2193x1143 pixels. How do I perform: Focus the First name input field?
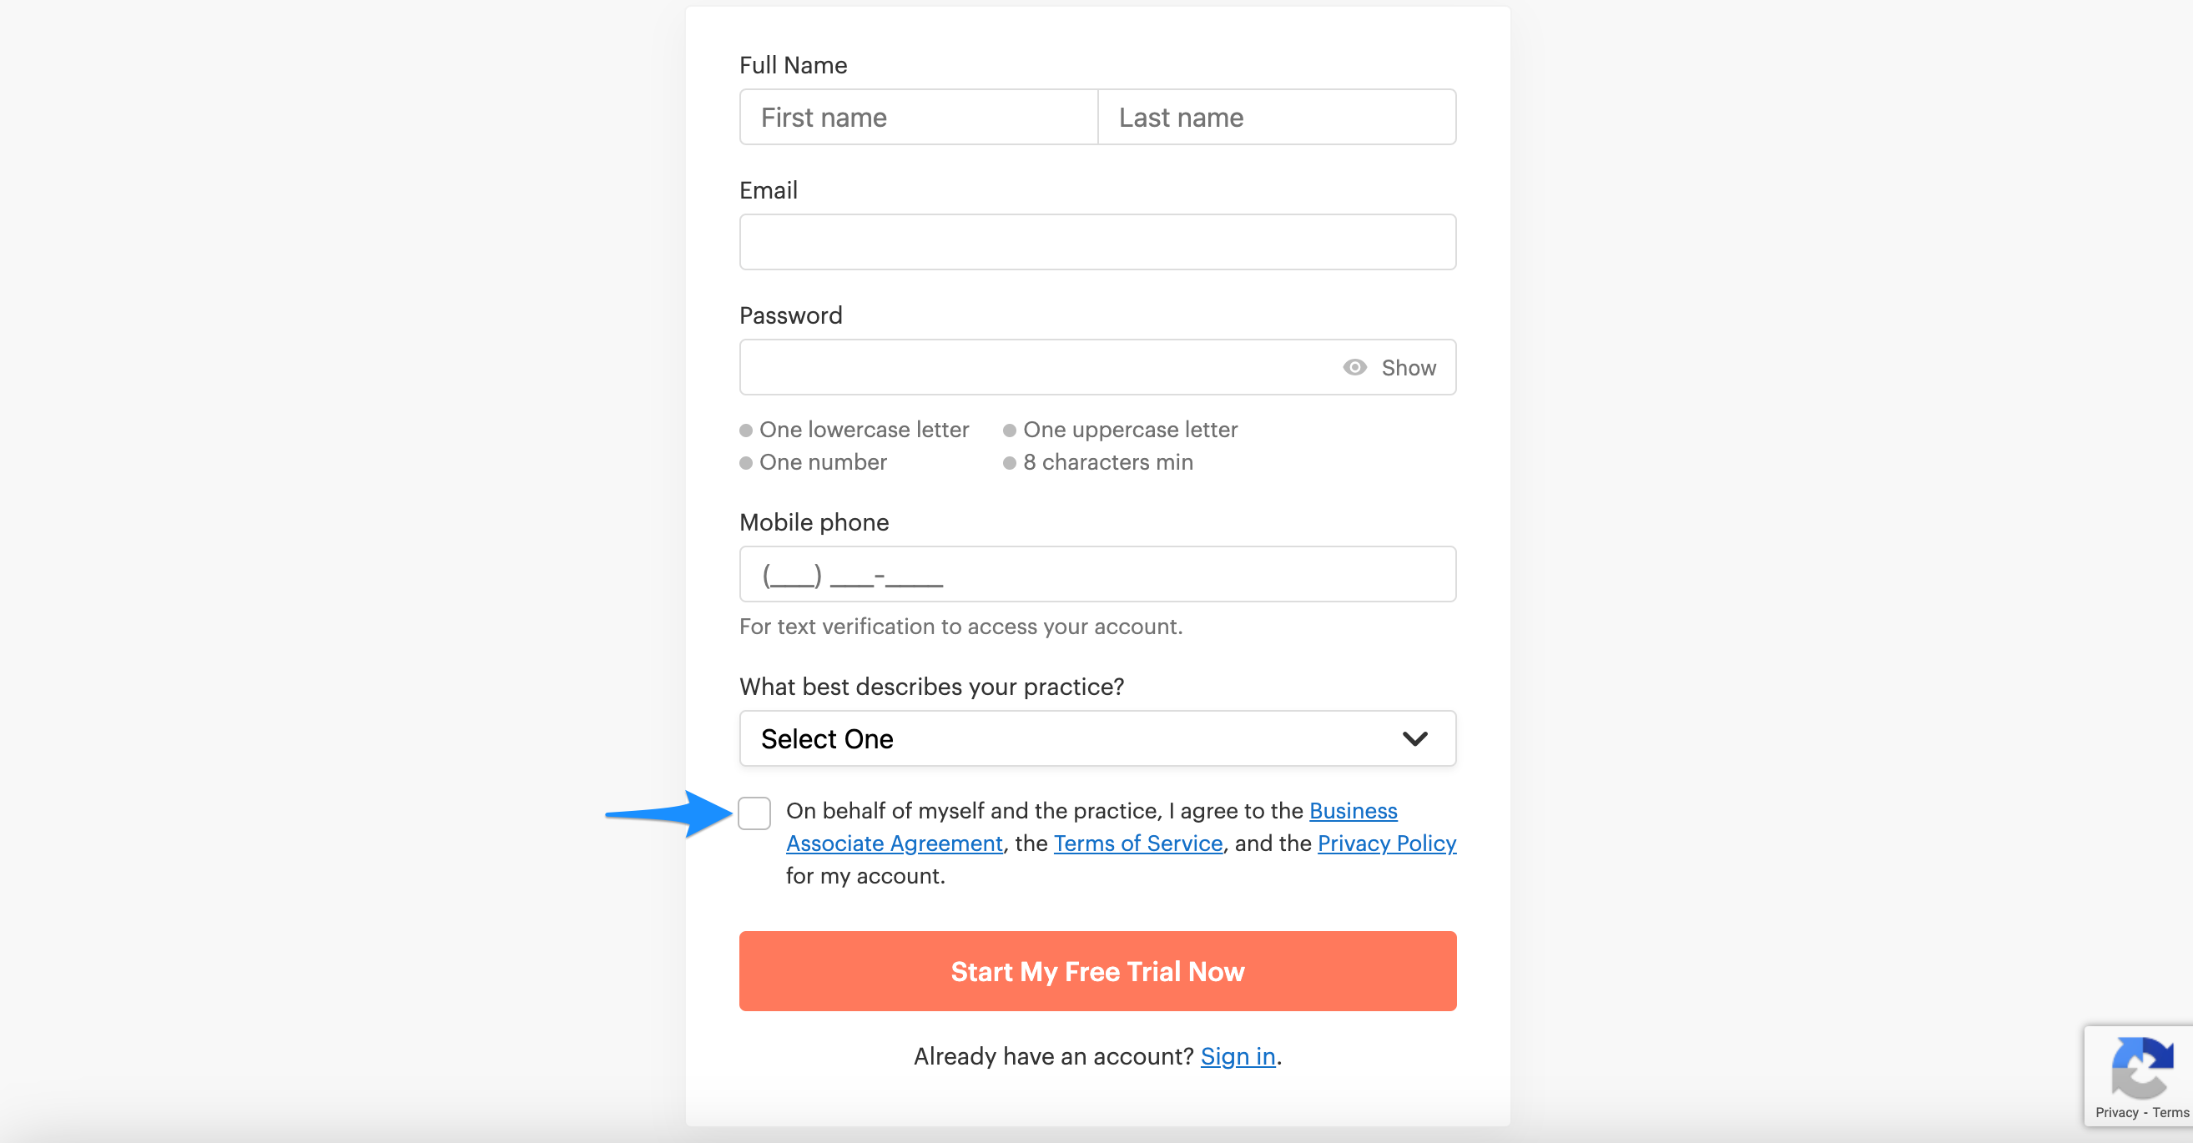918,118
